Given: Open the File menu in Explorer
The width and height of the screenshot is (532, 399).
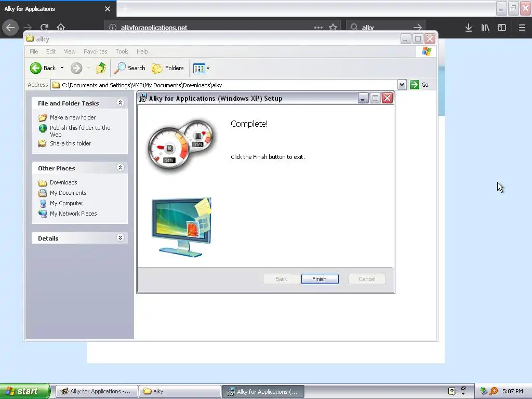Looking at the screenshot, I should (x=34, y=51).
